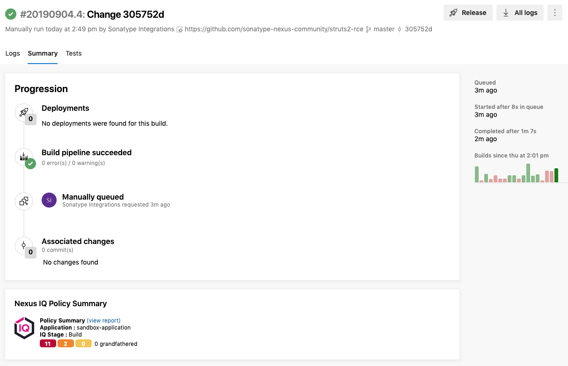The height and width of the screenshot is (366, 568).
Task: Click the rocket icon inside the Release button
Action: 453,13
